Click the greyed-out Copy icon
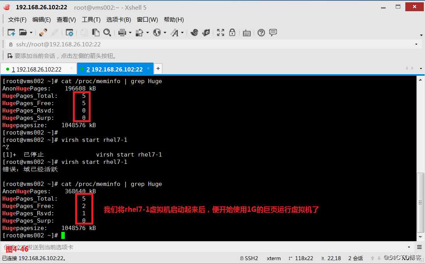Viewport: 425px width, 264px height. tap(84, 32)
